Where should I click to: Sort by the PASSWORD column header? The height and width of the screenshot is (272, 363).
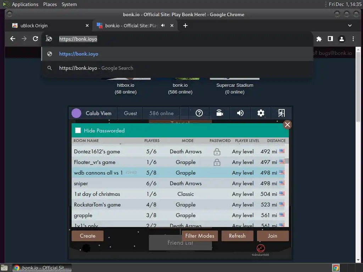(220, 141)
